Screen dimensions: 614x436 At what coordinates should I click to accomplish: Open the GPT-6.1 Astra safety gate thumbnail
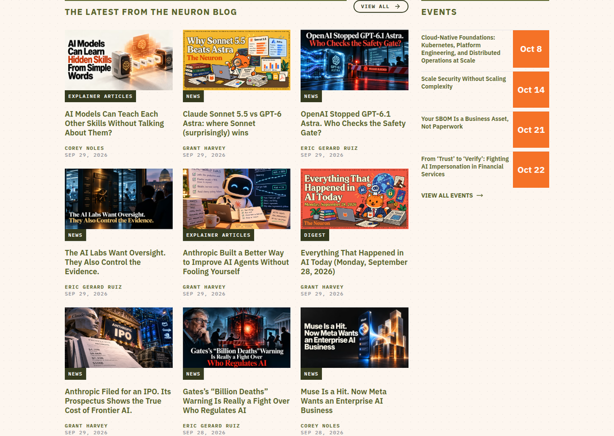[354, 60]
